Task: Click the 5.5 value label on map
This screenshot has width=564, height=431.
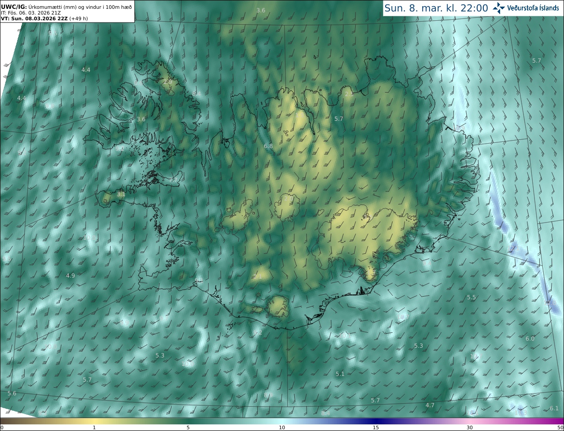Action: (471, 297)
